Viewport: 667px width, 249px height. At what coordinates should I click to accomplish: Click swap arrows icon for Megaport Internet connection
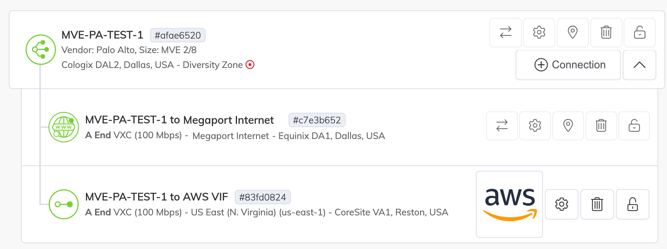click(502, 126)
